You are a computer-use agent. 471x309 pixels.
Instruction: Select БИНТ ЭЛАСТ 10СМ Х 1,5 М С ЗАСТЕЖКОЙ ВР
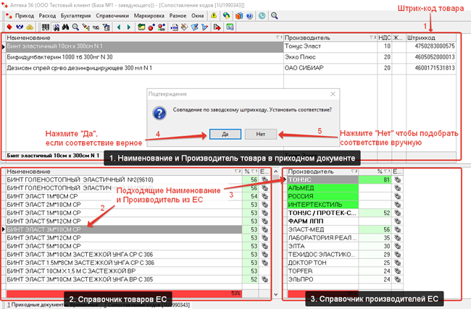(x=124, y=271)
